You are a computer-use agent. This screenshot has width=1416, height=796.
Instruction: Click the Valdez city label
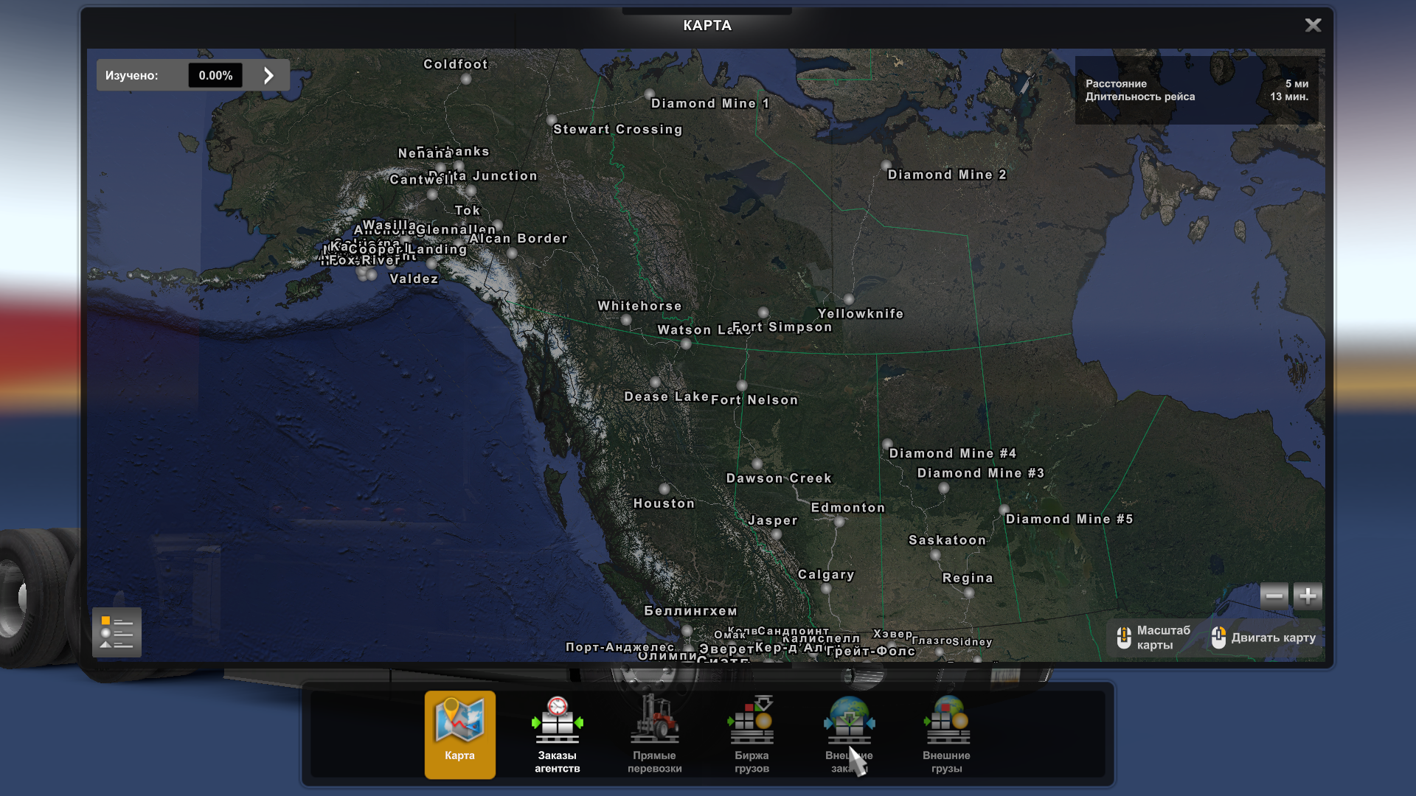414,279
